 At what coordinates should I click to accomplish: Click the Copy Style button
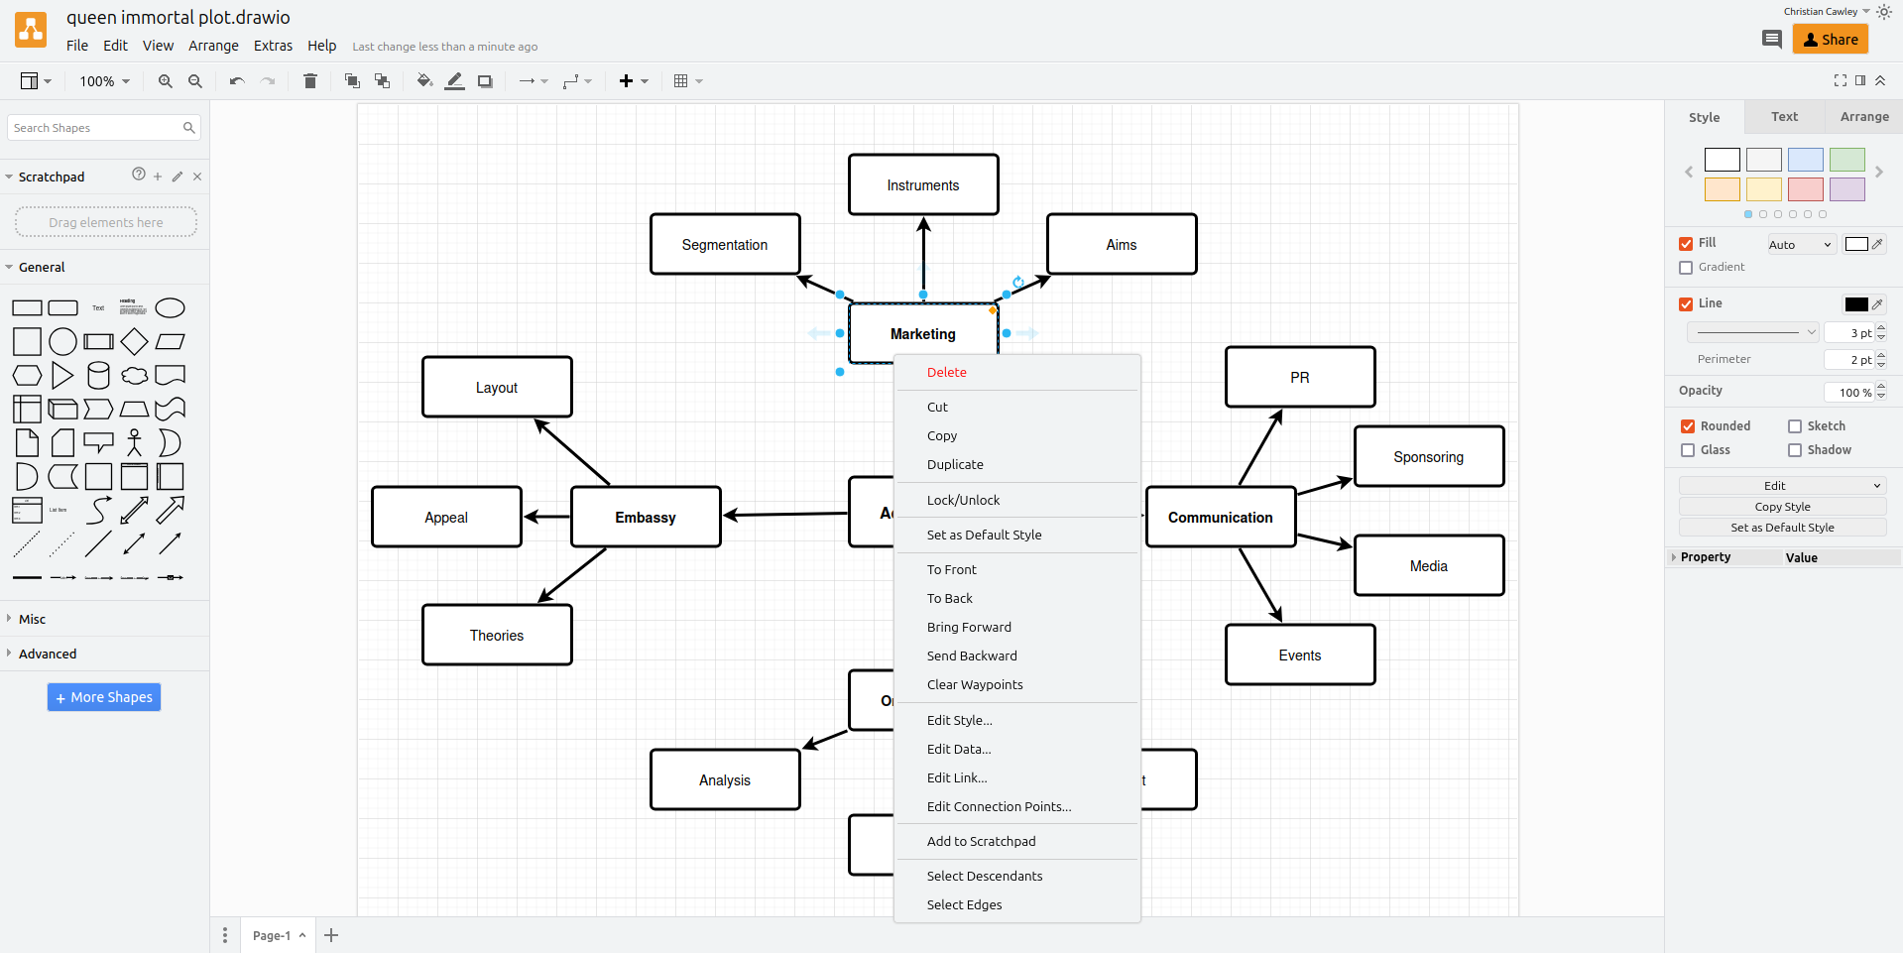[x=1781, y=506]
